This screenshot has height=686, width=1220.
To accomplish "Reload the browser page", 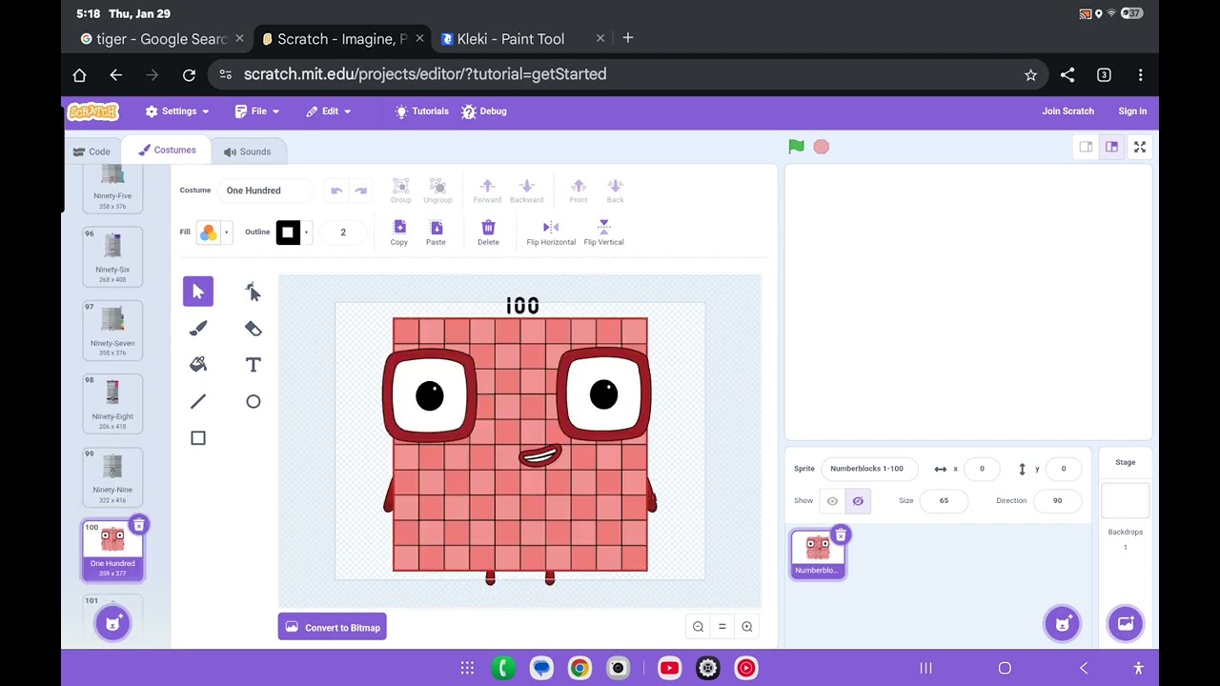I will click(189, 74).
